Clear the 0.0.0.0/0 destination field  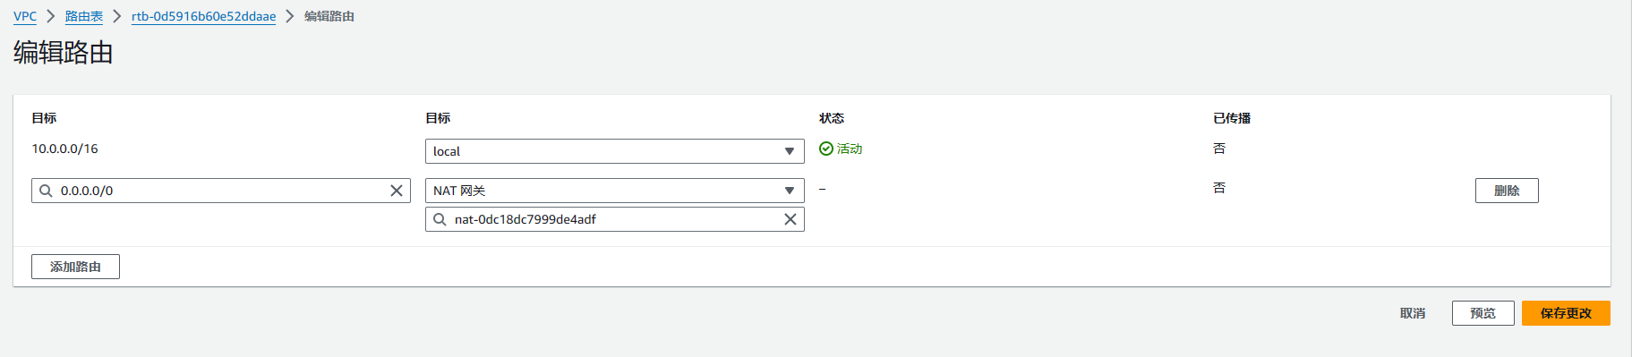point(397,191)
